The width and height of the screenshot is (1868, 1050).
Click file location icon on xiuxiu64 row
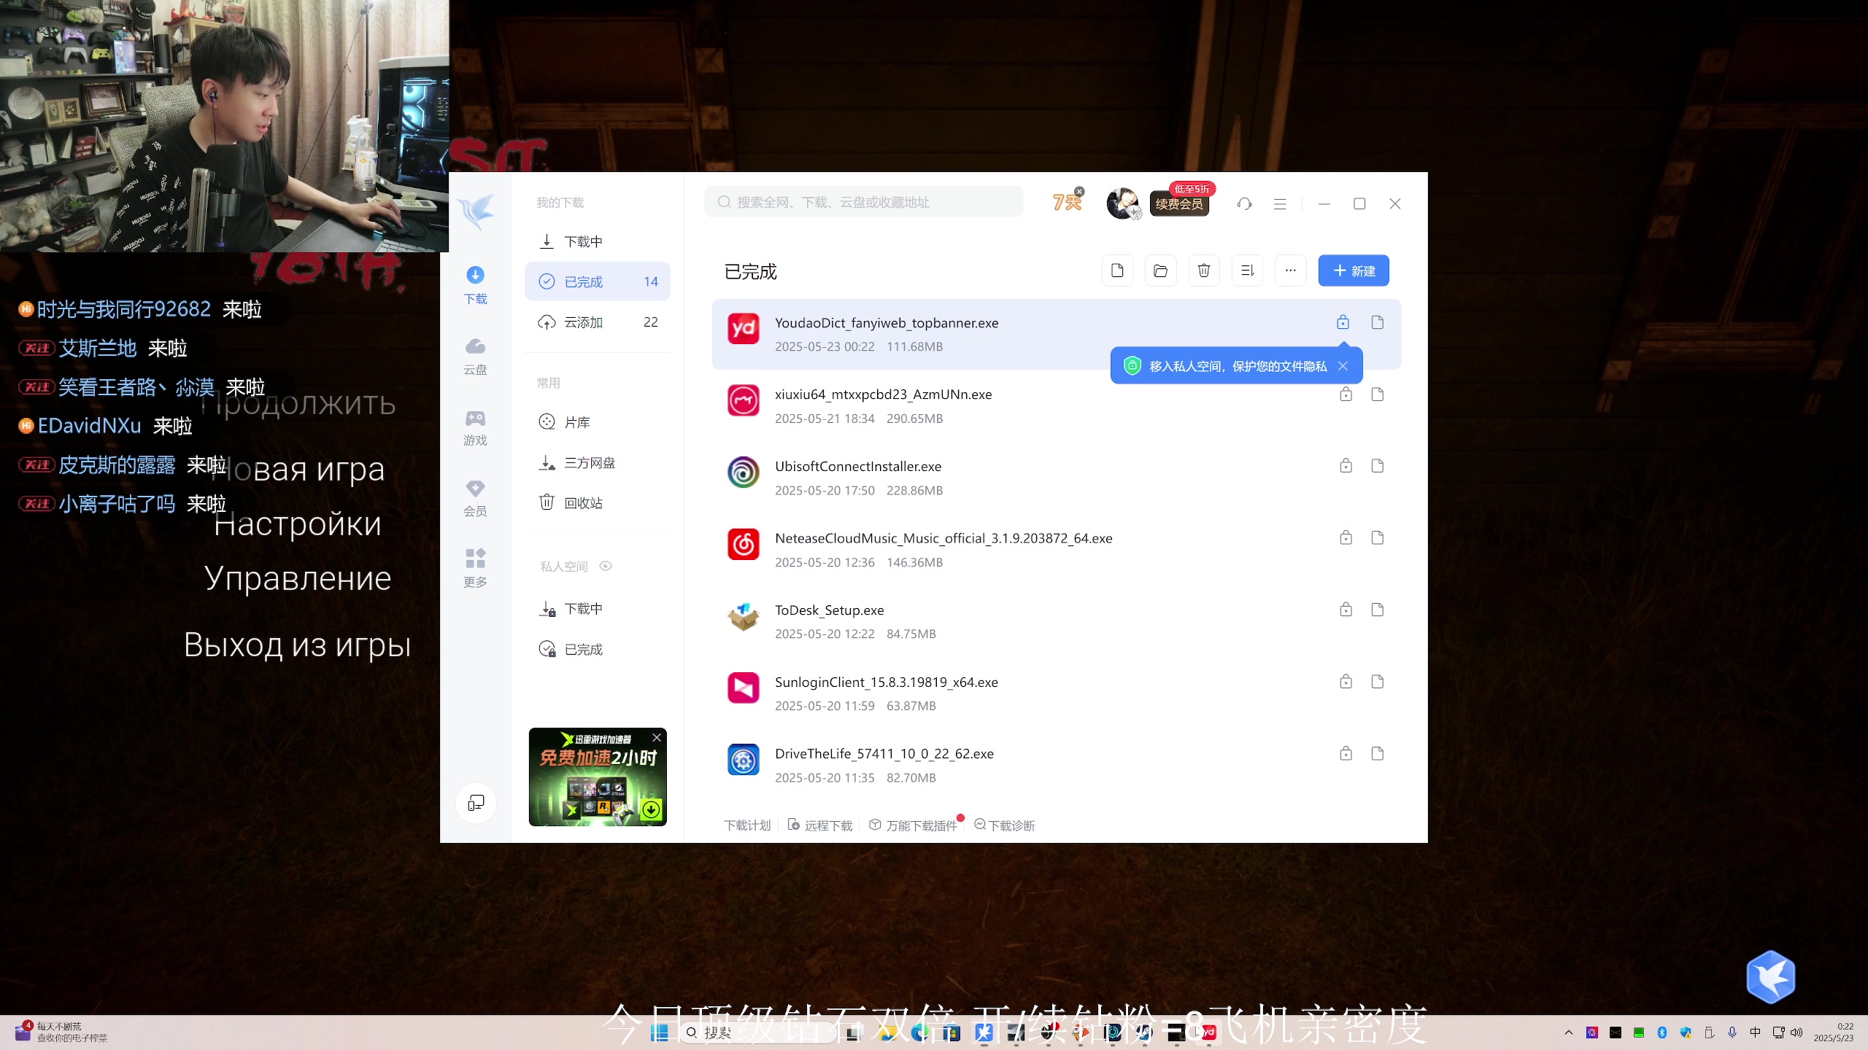(1377, 394)
